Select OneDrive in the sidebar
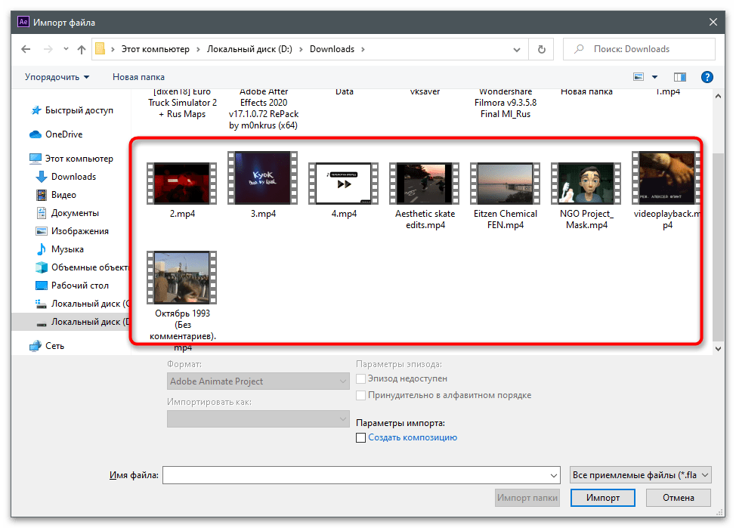Viewport: 736px width, 528px height. tap(63, 134)
